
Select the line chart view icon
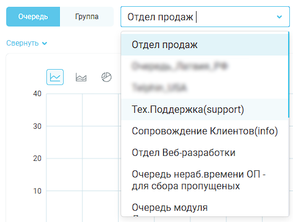coord(55,77)
